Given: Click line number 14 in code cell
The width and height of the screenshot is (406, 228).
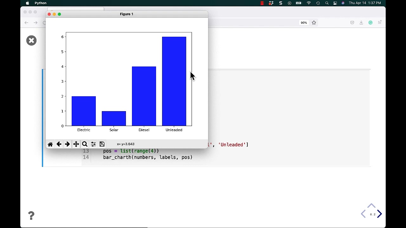Looking at the screenshot, I should click(86, 157).
